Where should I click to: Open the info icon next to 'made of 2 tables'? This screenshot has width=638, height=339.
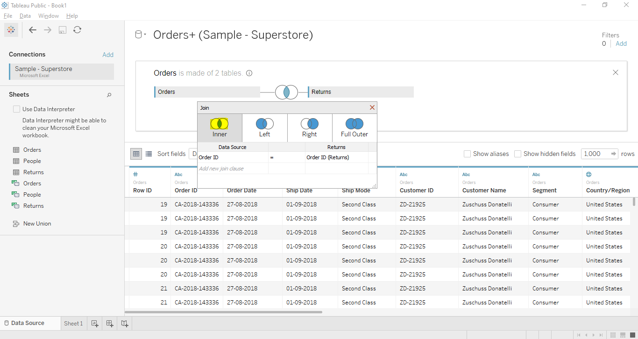pos(249,73)
